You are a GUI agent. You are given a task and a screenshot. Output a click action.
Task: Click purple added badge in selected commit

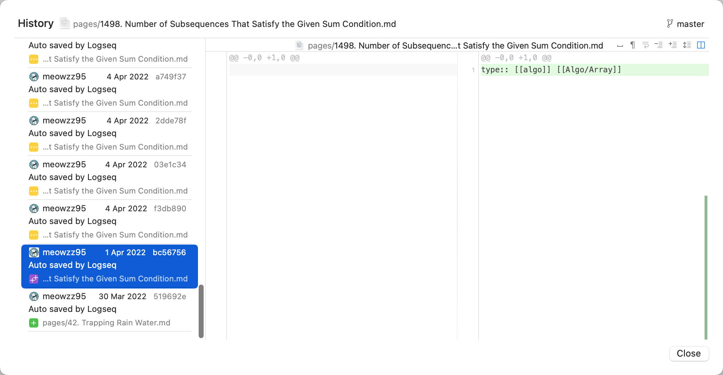click(34, 279)
